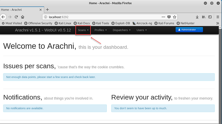Click the browser forward arrow
The image size is (222, 124).
coord(10,17)
